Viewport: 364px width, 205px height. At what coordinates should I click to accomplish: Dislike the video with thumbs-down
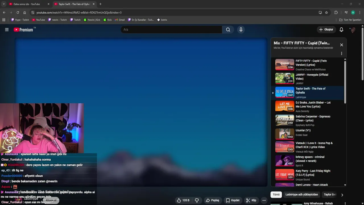tap(197, 200)
